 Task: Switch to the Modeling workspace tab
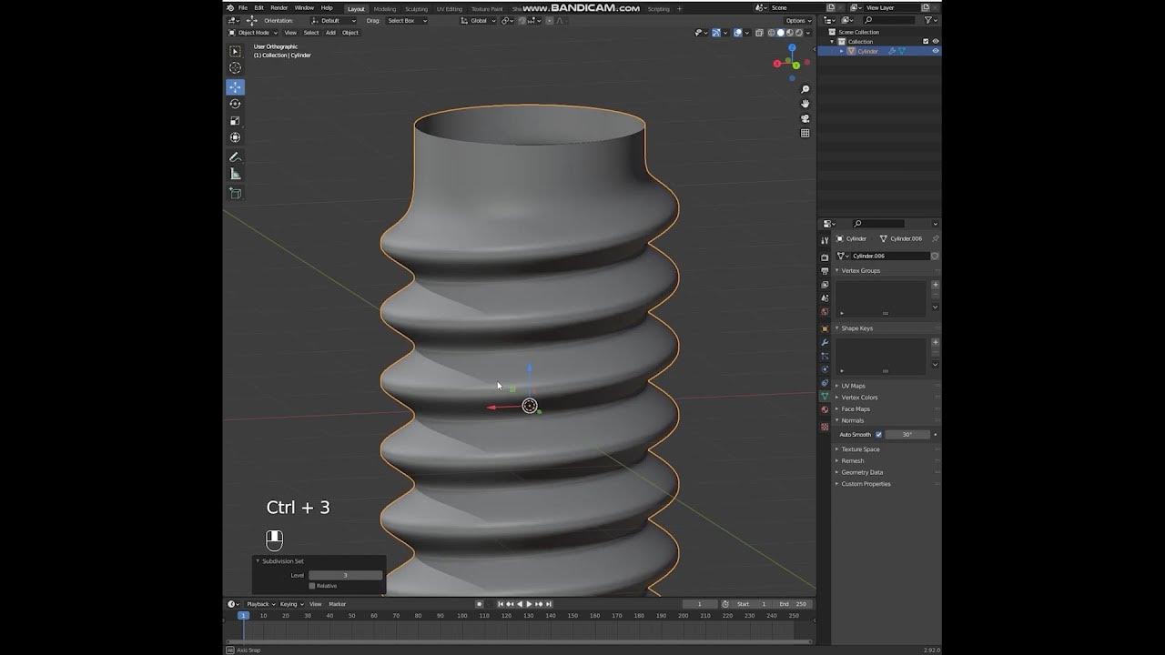385,9
